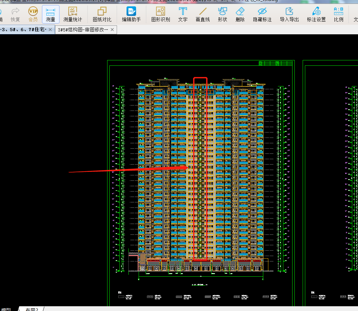Viewport: 358px width, 311px height.
Task: Close the 3、5#、6、7#住宅 tab
Action: tap(50, 30)
